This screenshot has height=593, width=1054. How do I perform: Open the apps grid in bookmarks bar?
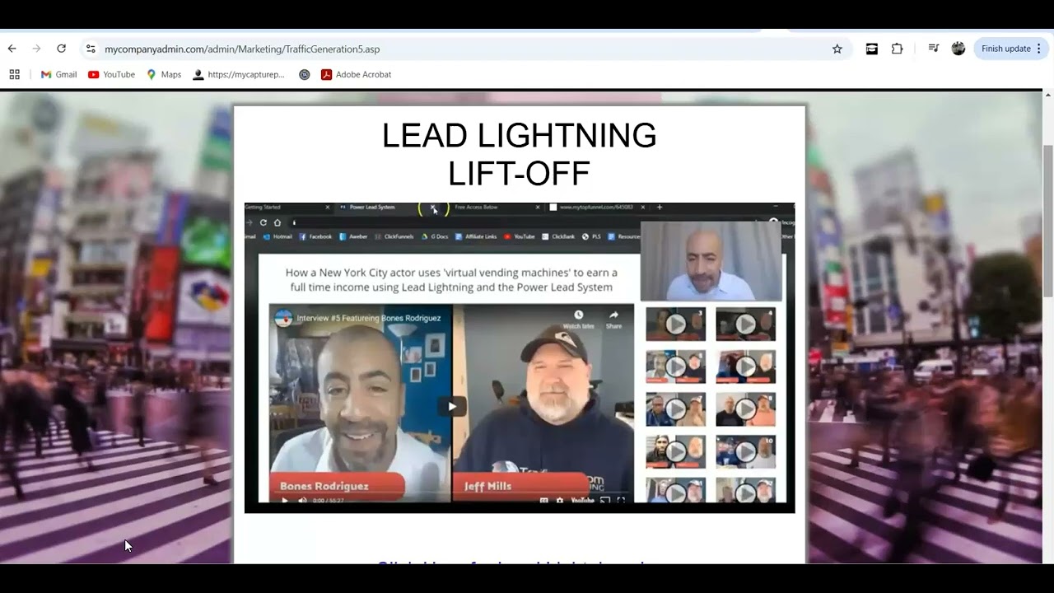14,74
